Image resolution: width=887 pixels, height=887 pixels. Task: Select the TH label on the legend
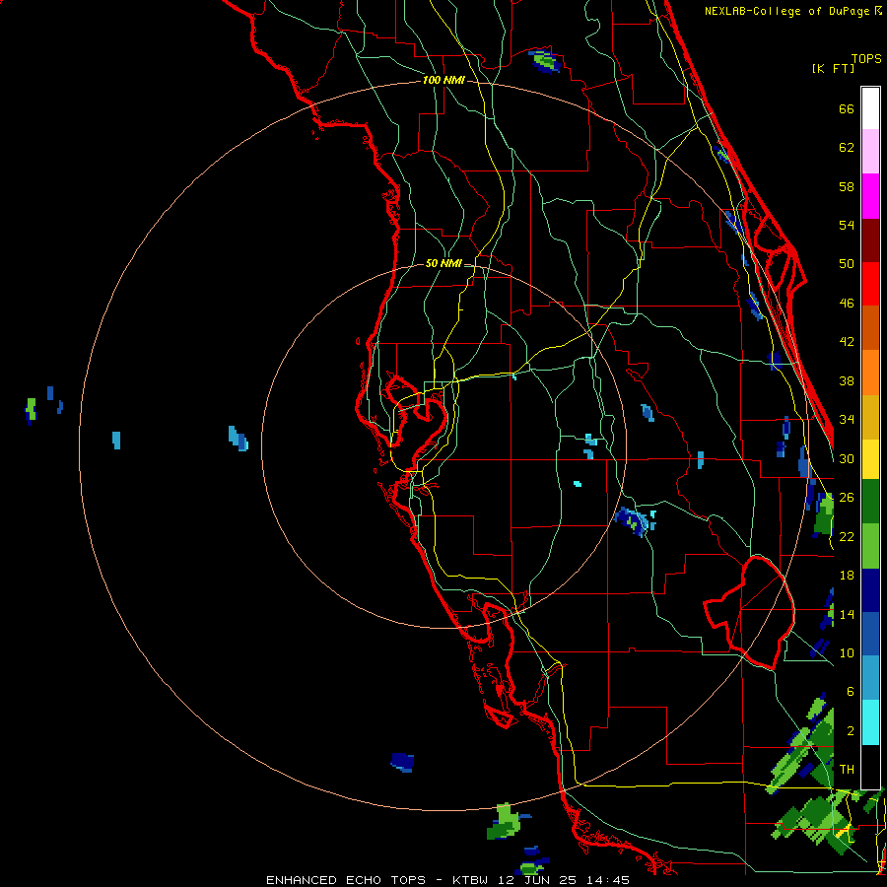(847, 770)
